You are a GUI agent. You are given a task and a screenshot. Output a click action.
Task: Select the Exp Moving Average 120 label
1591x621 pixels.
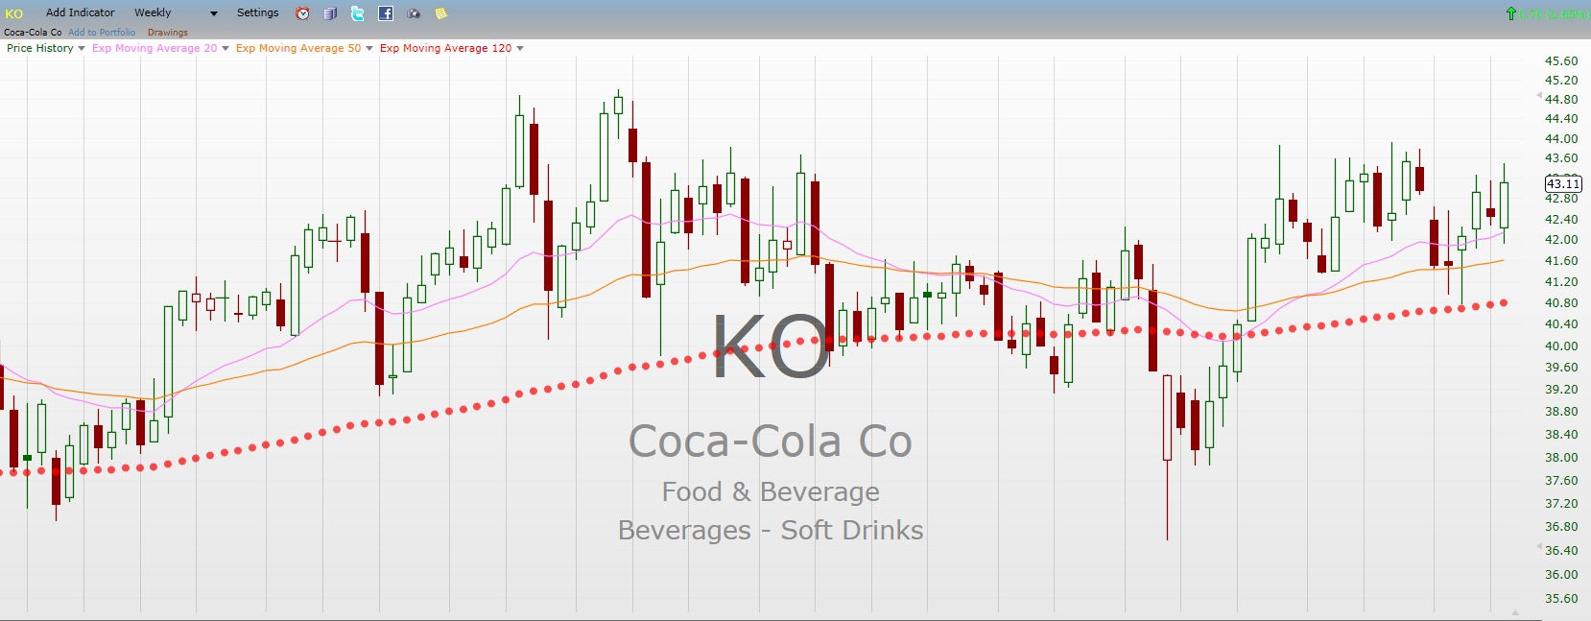coord(446,48)
